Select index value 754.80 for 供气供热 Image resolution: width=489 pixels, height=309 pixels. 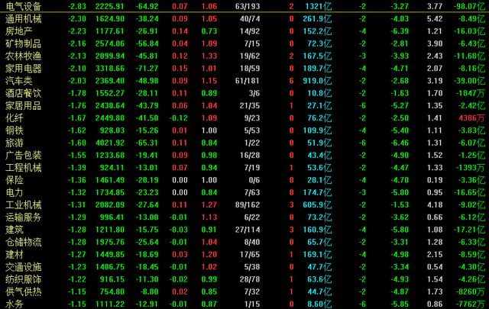[112, 292]
